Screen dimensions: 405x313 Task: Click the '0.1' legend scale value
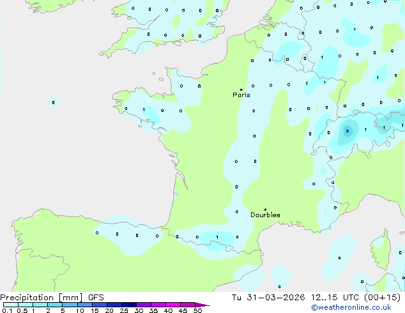(7, 310)
